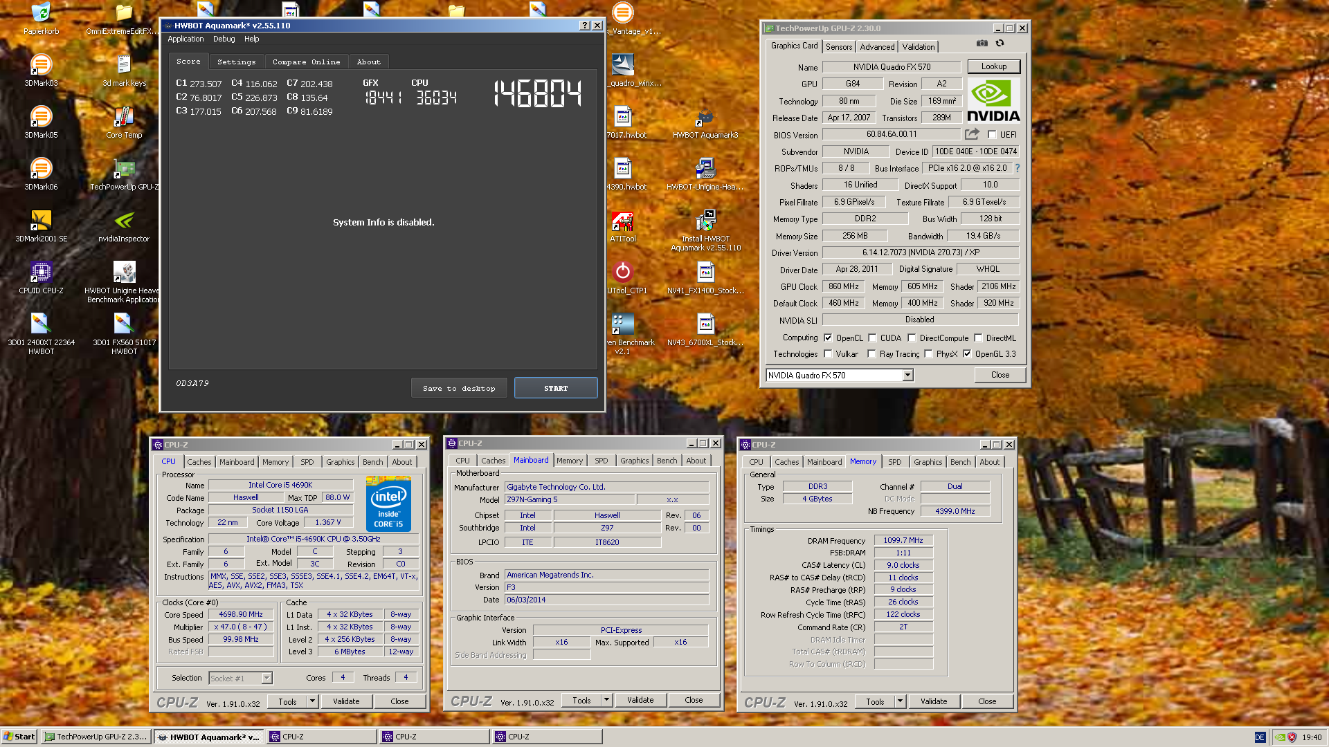Screen dimensions: 1329x747
Task: Switch to HWBOT Aquamark3 taskbar item
Action: click(x=208, y=737)
